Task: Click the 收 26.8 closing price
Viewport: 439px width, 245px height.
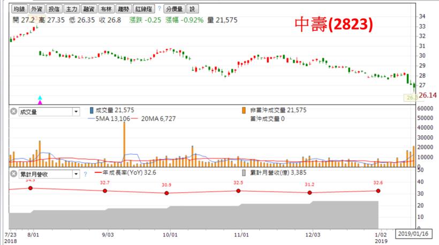Action: coord(110,20)
